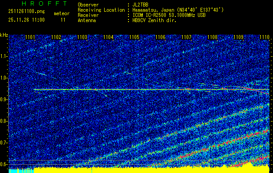The height and width of the screenshot is (173, 273).
Task: Click the HROFFT title text
Action: pyautogui.click(x=38, y=3)
